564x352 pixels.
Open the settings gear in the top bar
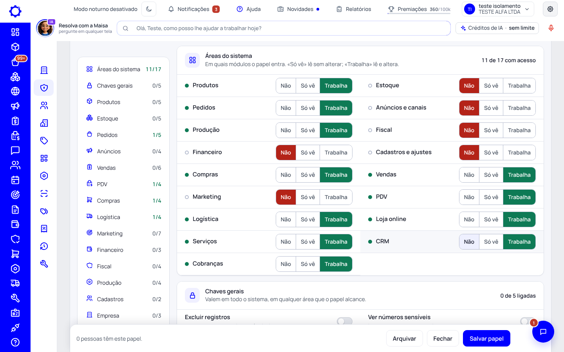(550, 9)
